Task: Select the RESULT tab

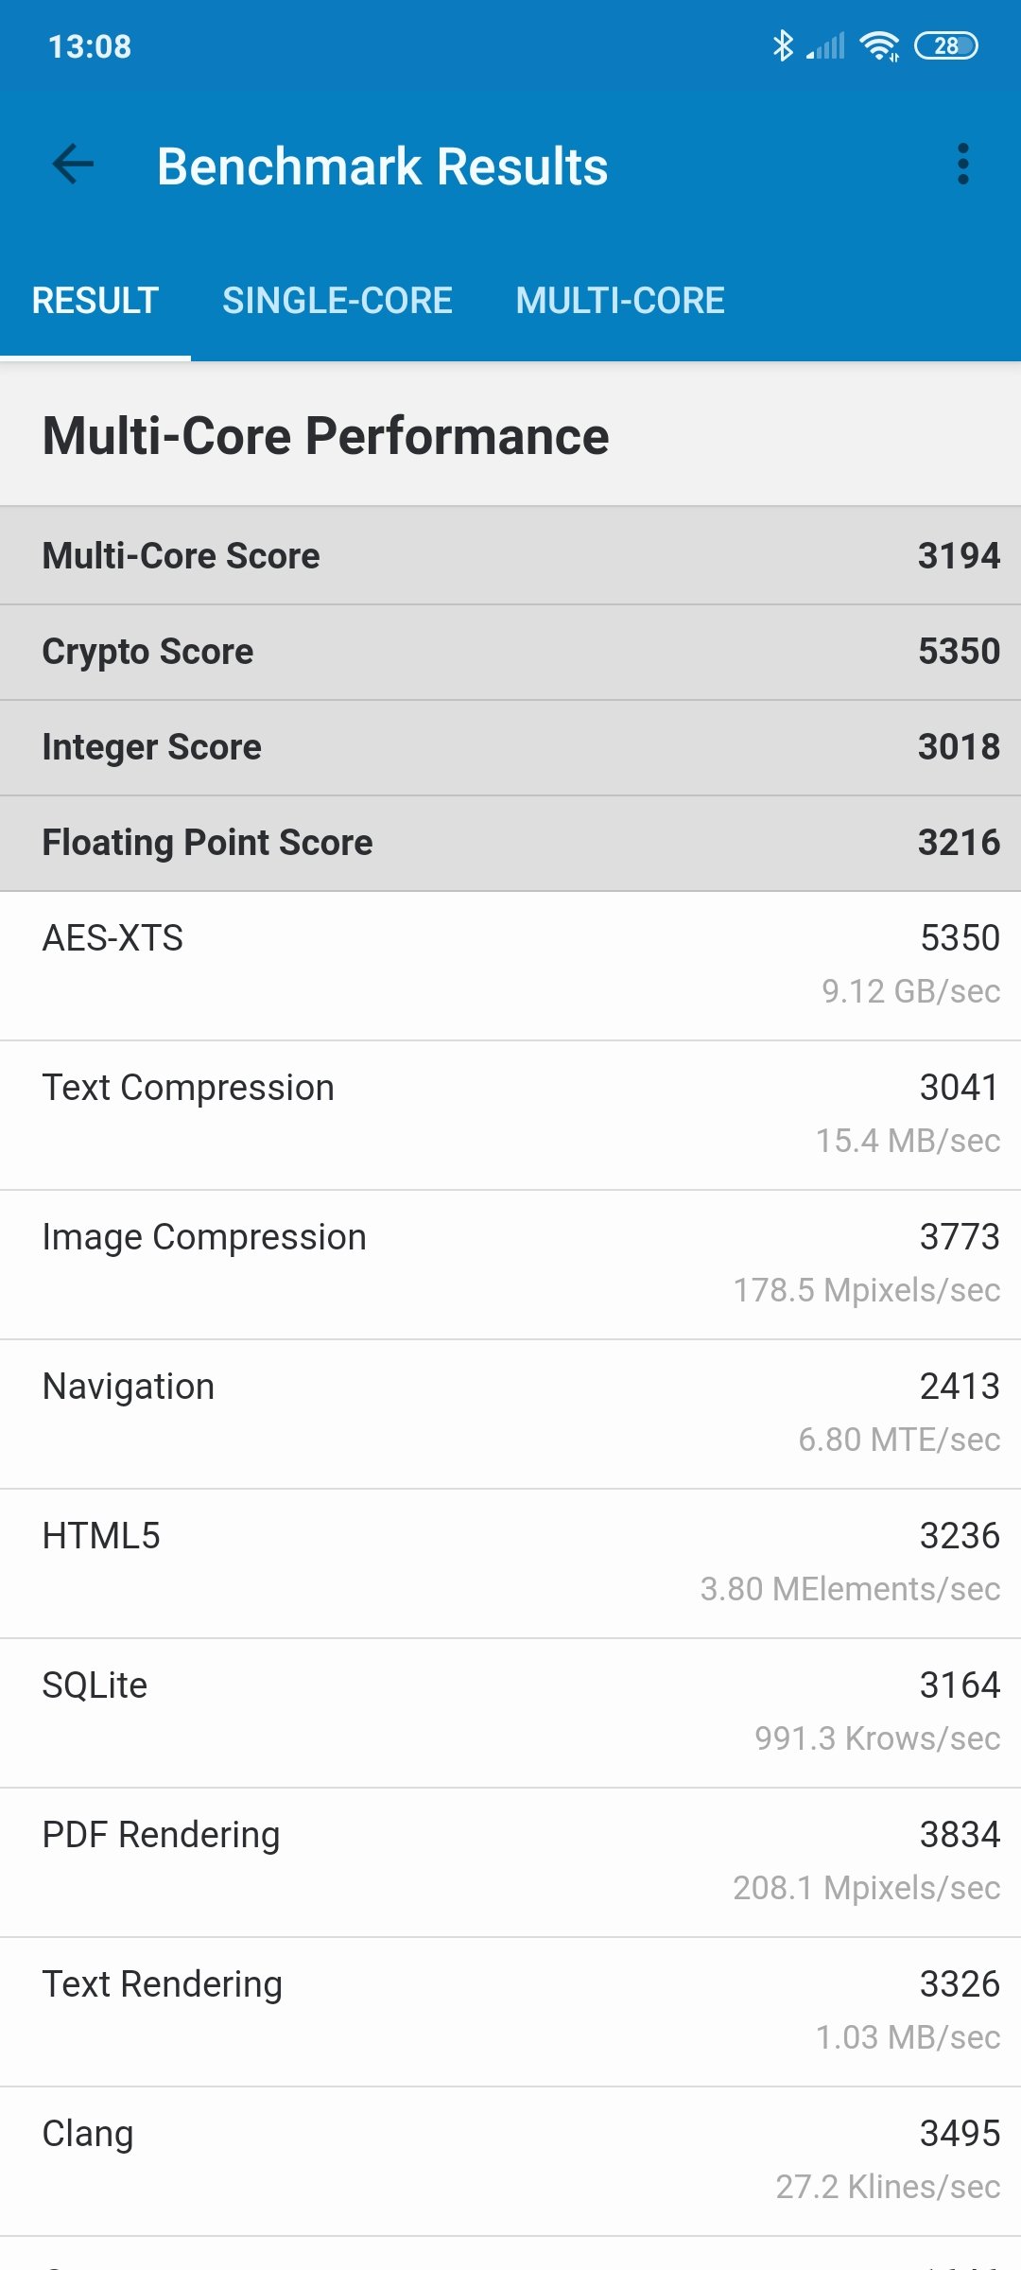Action: pyautogui.click(x=95, y=301)
